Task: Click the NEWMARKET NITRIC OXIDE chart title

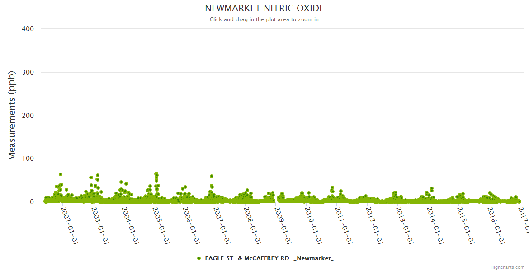Action: click(x=264, y=9)
